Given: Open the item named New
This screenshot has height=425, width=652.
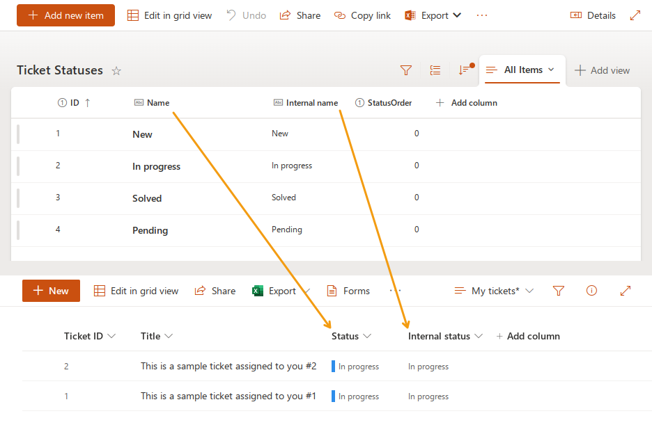Looking at the screenshot, I should click(142, 134).
